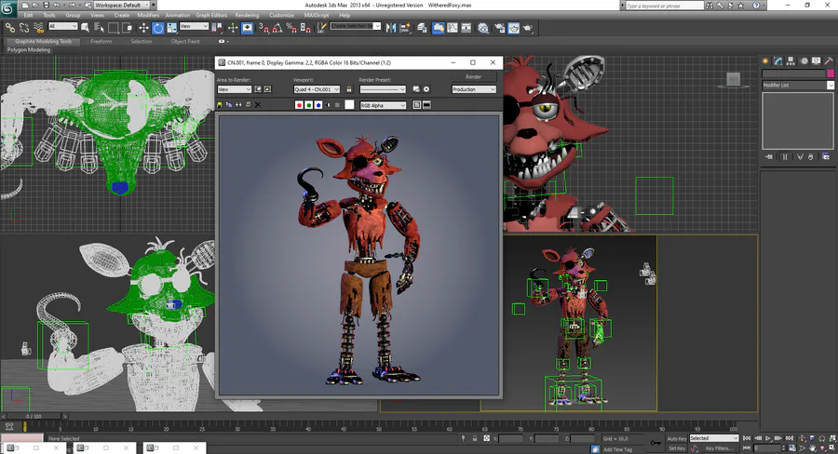The width and height of the screenshot is (838, 454).
Task: Switch to the Object Paint ribbon tab
Action: pos(185,41)
